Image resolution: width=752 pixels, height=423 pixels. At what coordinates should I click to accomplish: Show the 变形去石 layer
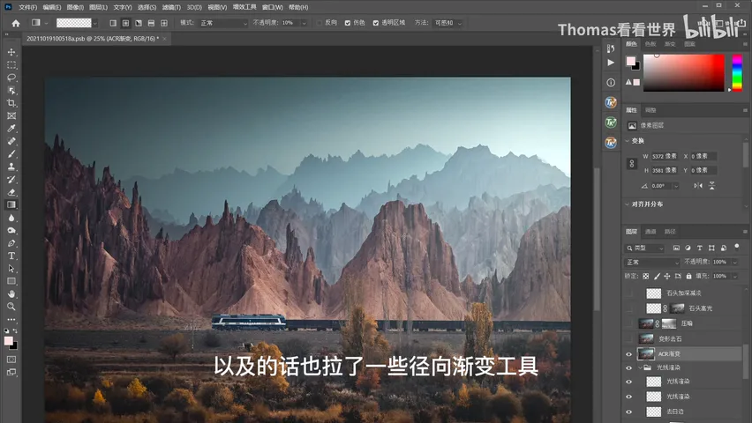pyautogui.click(x=628, y=338)
